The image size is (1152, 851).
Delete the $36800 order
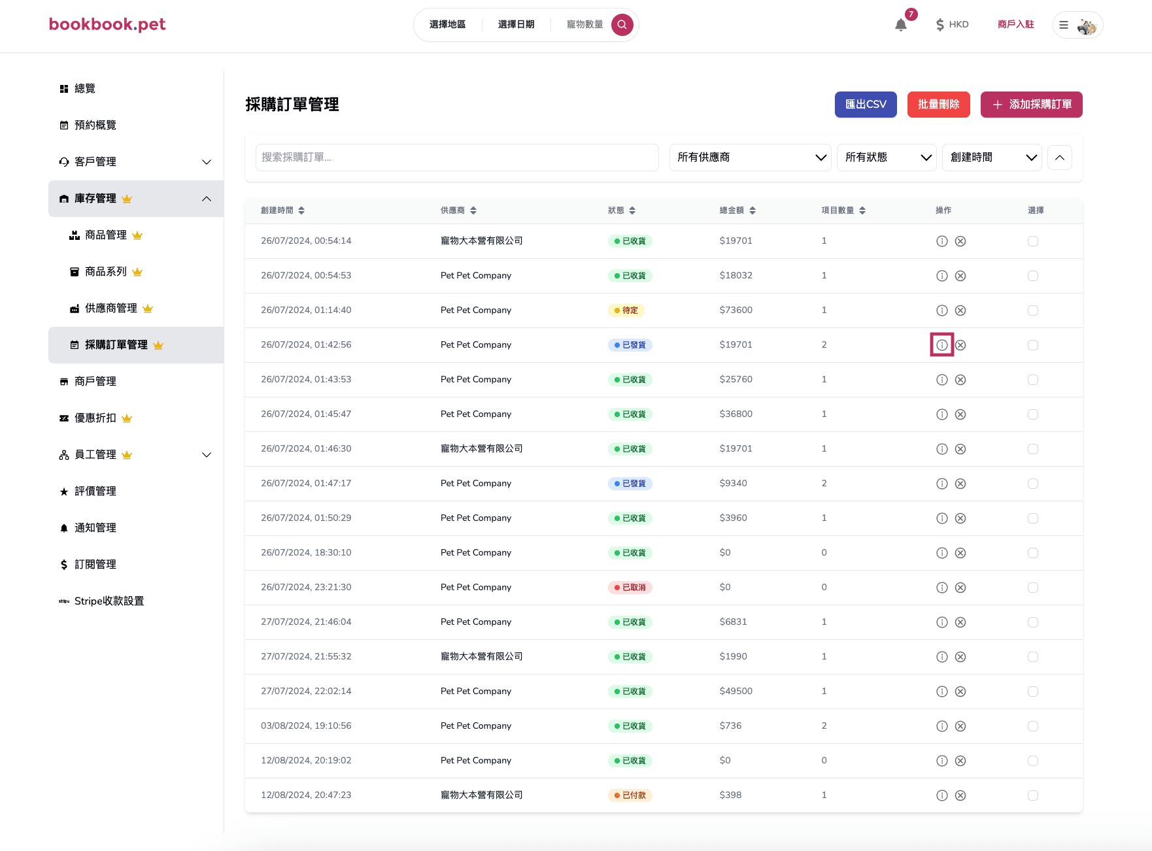960,414
